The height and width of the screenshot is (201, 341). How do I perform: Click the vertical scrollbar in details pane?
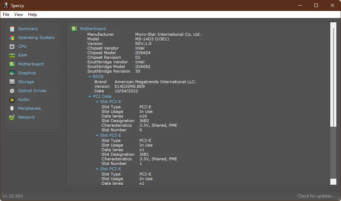pyautogui.click(x=333, y=74)
